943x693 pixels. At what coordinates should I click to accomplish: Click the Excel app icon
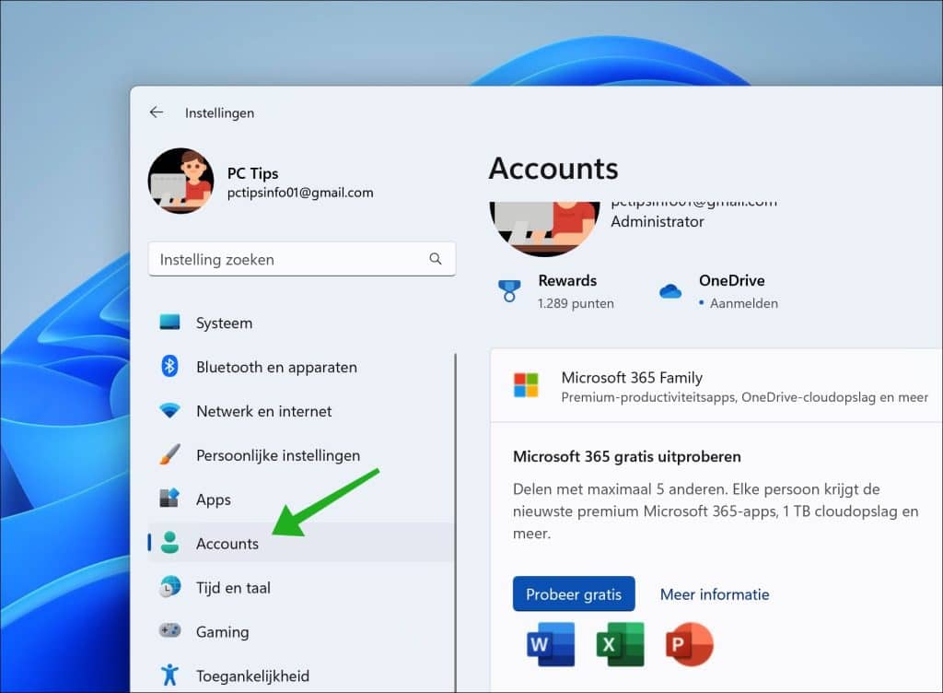[x=620, y=644]
